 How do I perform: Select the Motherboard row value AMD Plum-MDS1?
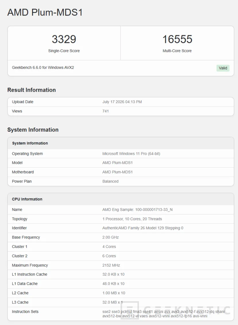pos(117,172)
